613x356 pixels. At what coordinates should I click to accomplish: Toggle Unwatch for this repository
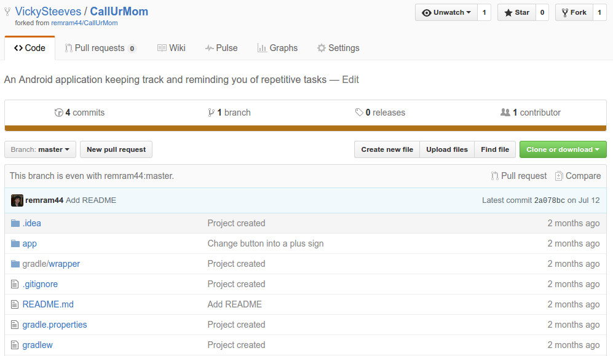coord(446,12)
